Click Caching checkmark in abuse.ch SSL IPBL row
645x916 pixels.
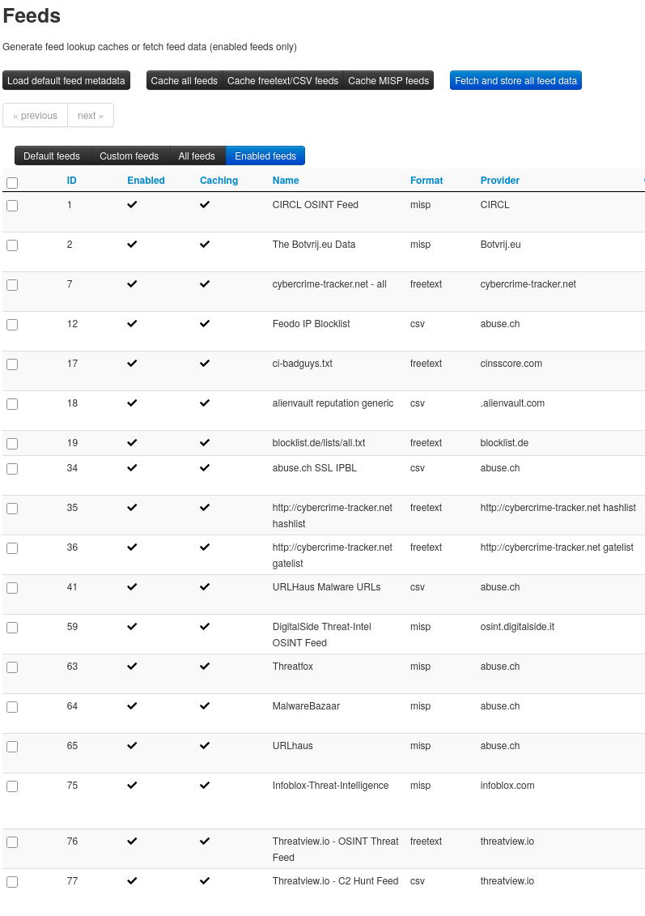coord(204,468)
